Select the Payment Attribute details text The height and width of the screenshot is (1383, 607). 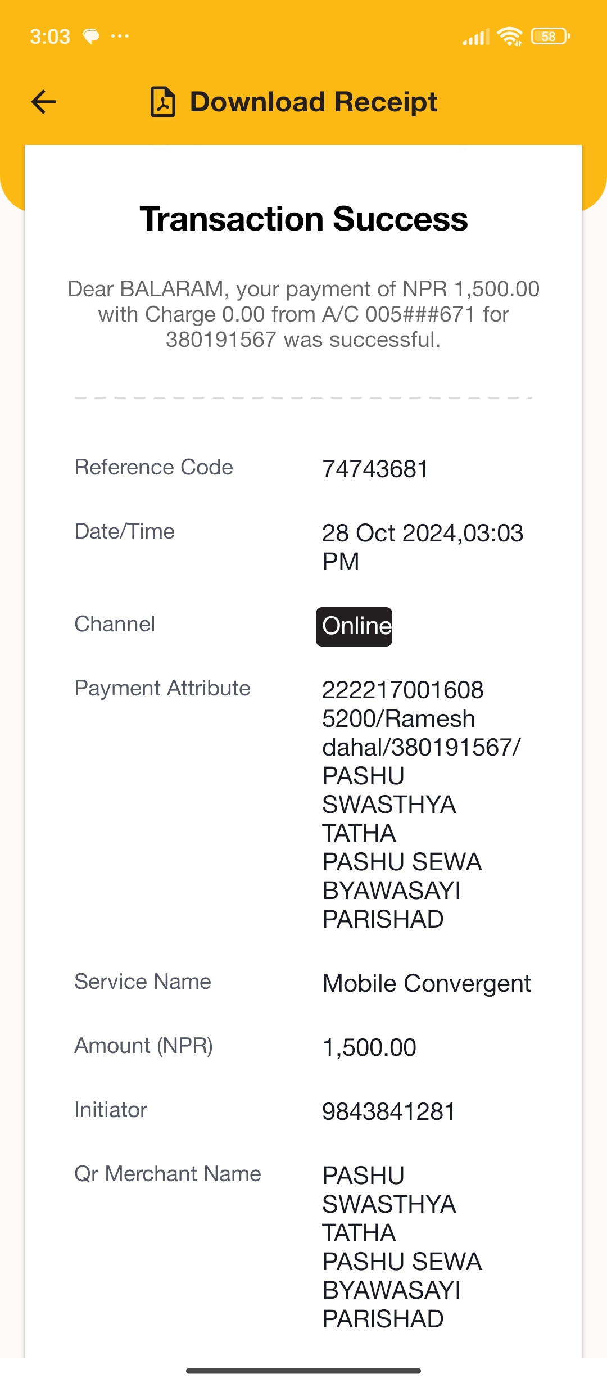coord(422,805)
